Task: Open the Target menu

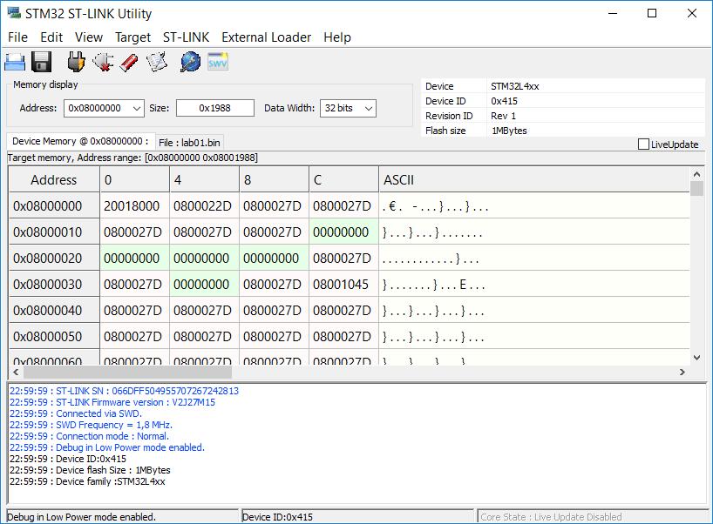Action: [x=132, y=37]
